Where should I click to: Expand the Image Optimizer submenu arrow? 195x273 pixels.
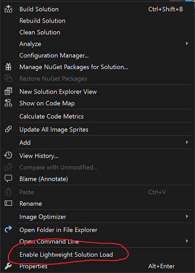coord(187,216)
